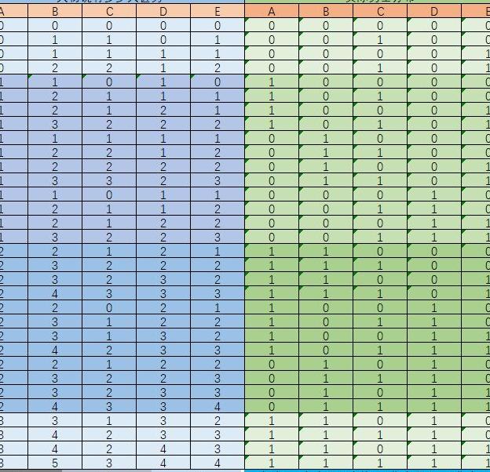Click first data row column B, blue table
This screenshot has height=472, width=490.
54,26
